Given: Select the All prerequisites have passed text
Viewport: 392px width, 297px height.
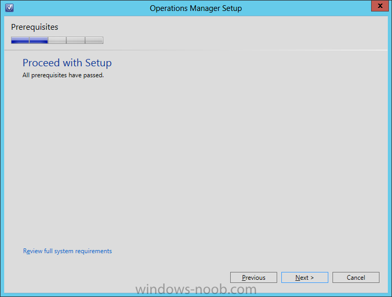Looking at the screenshot, I should (63, 75).
